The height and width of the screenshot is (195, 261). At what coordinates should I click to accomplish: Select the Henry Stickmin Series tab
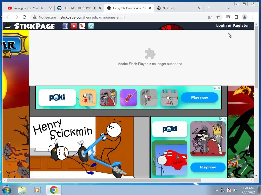[x=129, y=8]
